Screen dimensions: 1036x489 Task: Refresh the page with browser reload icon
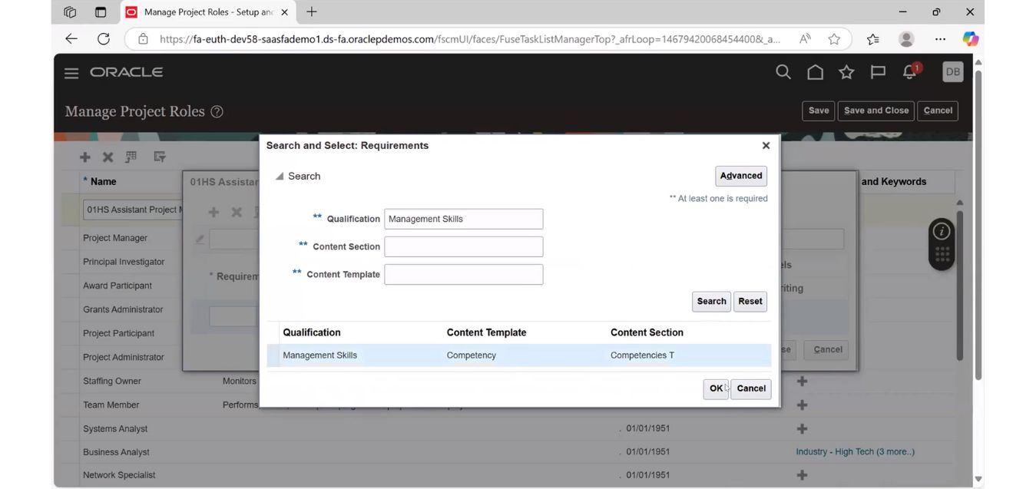click(x=104, y=38)
